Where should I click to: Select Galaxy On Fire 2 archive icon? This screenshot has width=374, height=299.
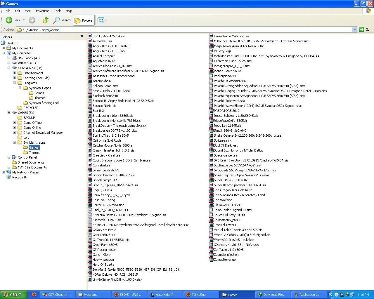[x=90, y=230]
